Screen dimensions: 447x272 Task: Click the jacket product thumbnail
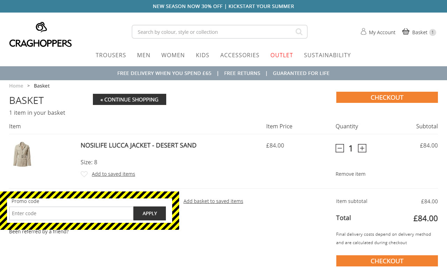(x=22, y=154)
